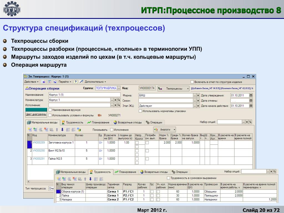Clear the Сезон field with X
The image size is (284, 213).
pyautogui.click(x=198, y=101)
